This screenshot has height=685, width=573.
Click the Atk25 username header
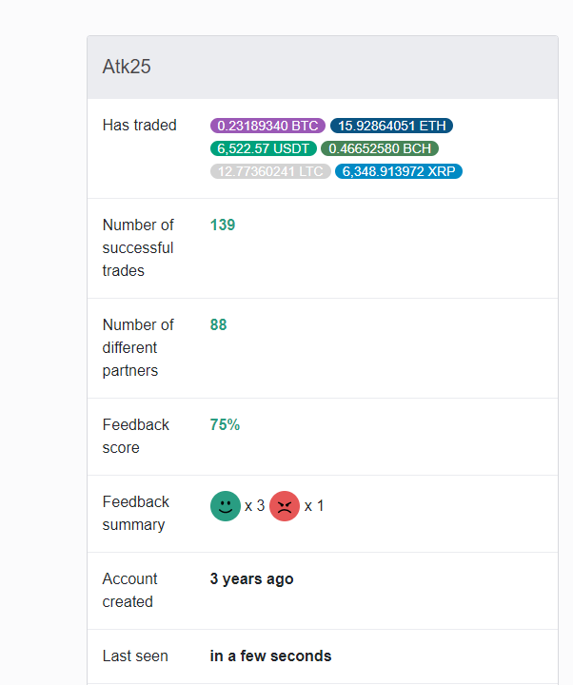[x=127, y=67]
